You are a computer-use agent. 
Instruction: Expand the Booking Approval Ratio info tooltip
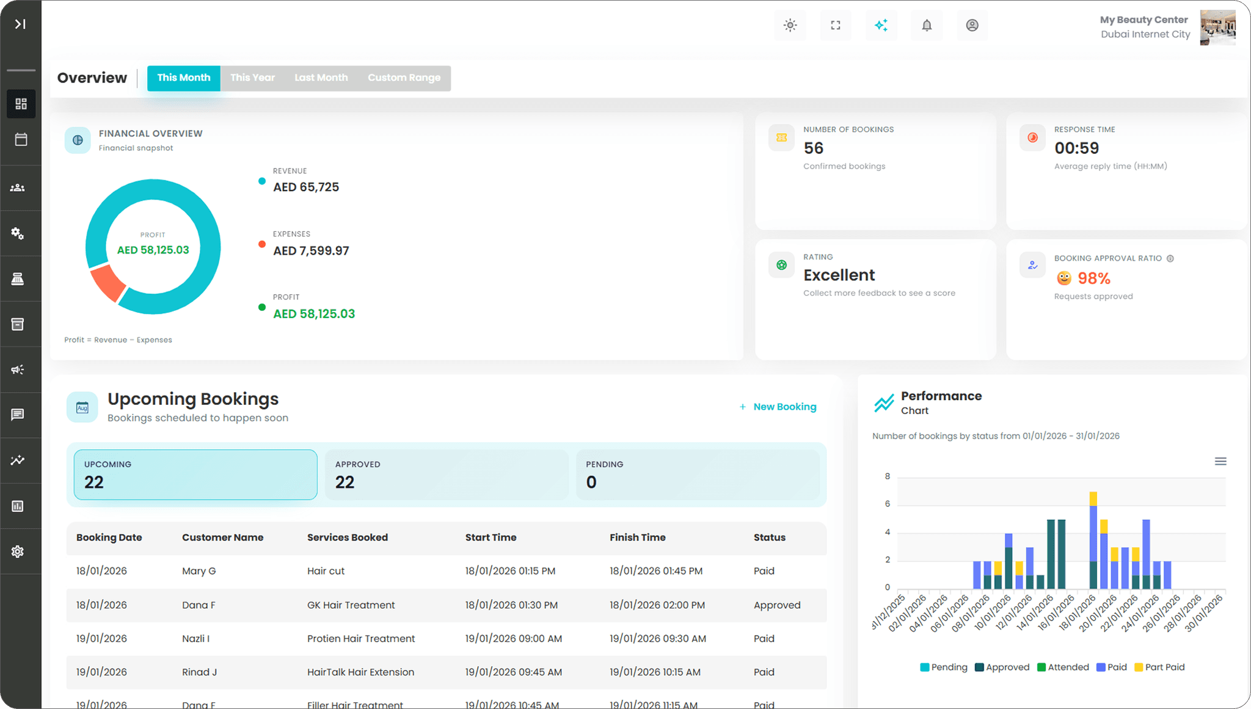pyautogui.click(x=1171, y=258)
